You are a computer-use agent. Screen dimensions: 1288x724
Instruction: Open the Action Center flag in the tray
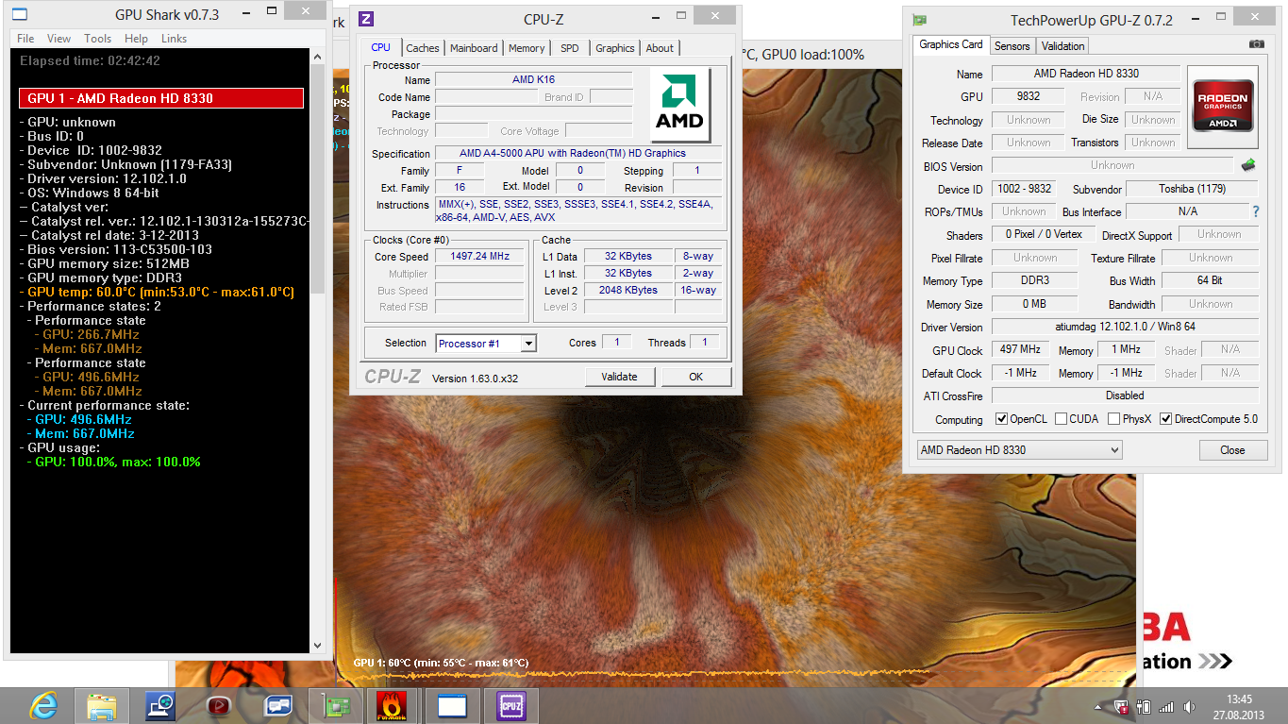coord(1122,706)
